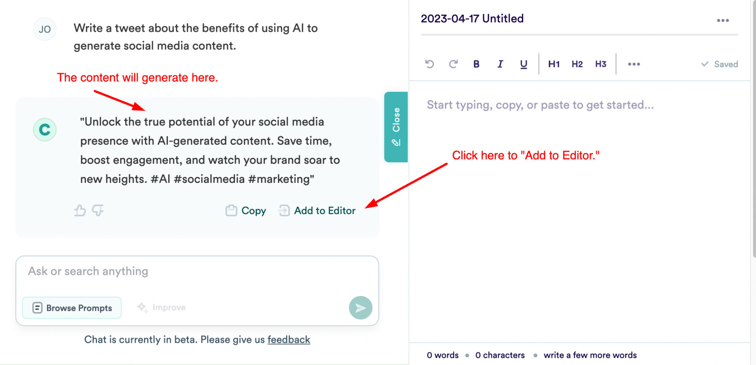Click the 0 characters counter
Screen dimensions: 756x365
(x=500, y=355)
